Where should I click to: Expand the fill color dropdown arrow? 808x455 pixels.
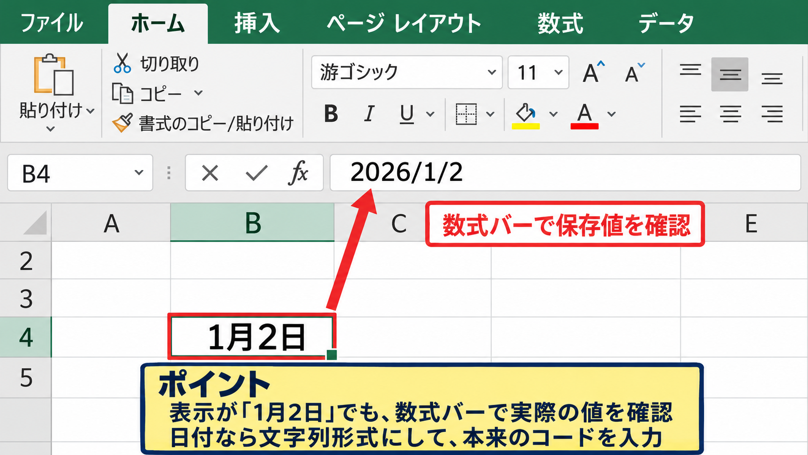pyautogui.click(x=553, y=115)
